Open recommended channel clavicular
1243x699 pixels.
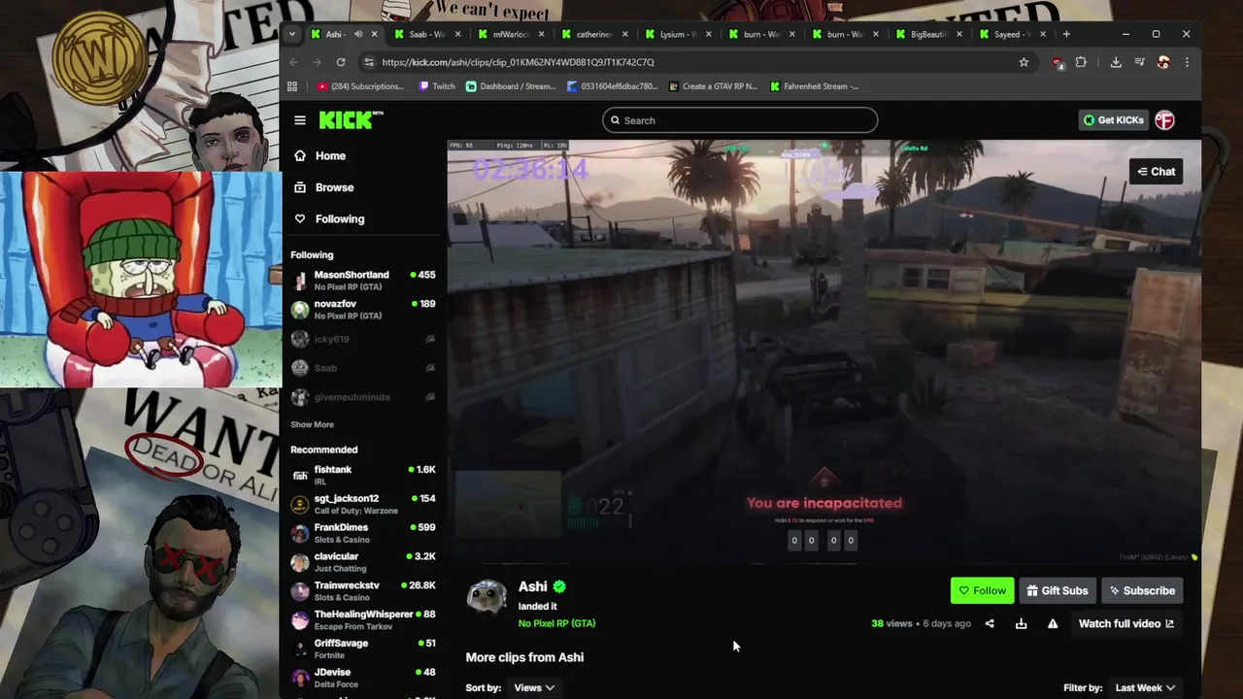click(x=363, y=562)
